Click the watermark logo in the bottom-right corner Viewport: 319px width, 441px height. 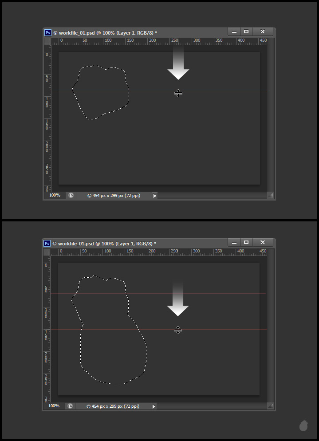point(303,426)
